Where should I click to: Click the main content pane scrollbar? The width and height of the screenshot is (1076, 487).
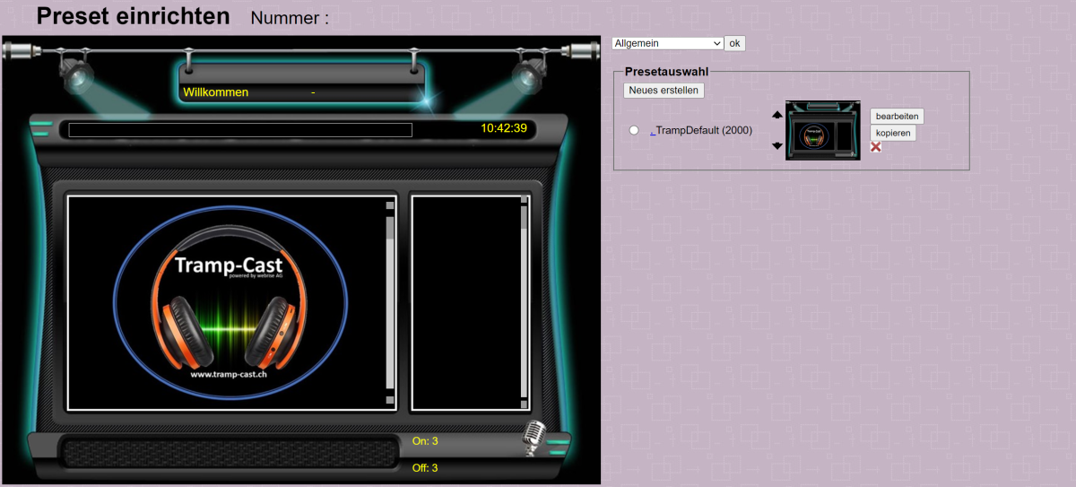point(390,303)
